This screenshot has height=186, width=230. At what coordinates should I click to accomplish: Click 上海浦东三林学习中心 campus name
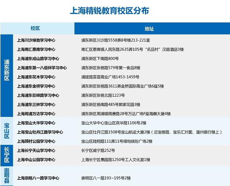[x=36, y=104]
